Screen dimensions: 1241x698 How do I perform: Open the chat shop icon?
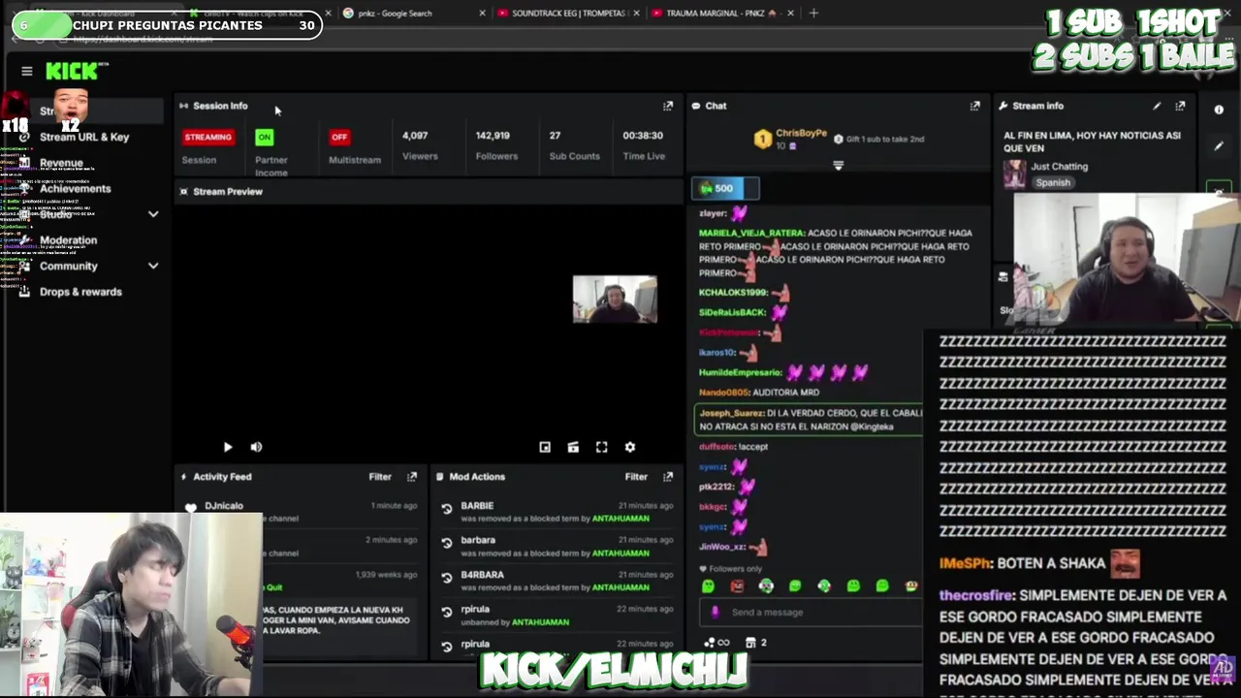pyautogui.click(x=750, y=643)
